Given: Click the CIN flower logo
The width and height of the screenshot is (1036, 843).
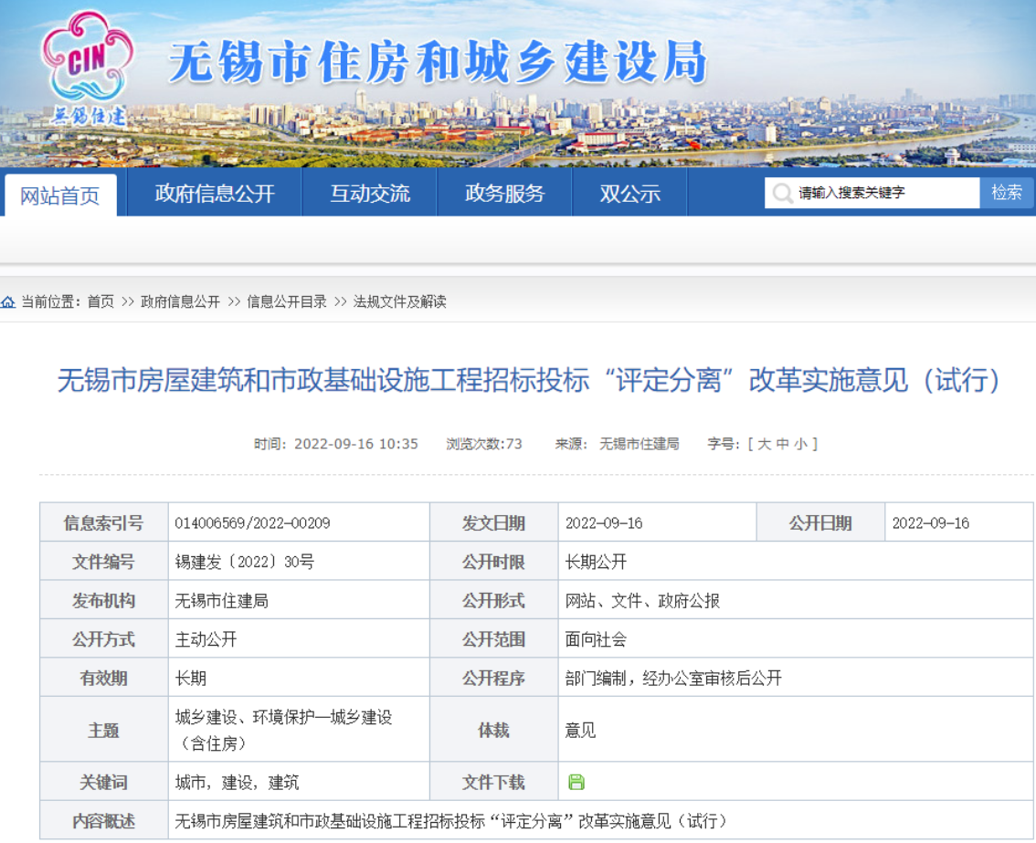Looking at the screenshot, I should (x=88, y=60).
